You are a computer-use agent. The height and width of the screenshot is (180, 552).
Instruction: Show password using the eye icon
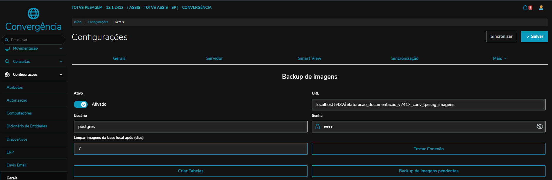[x=540, y=127]
